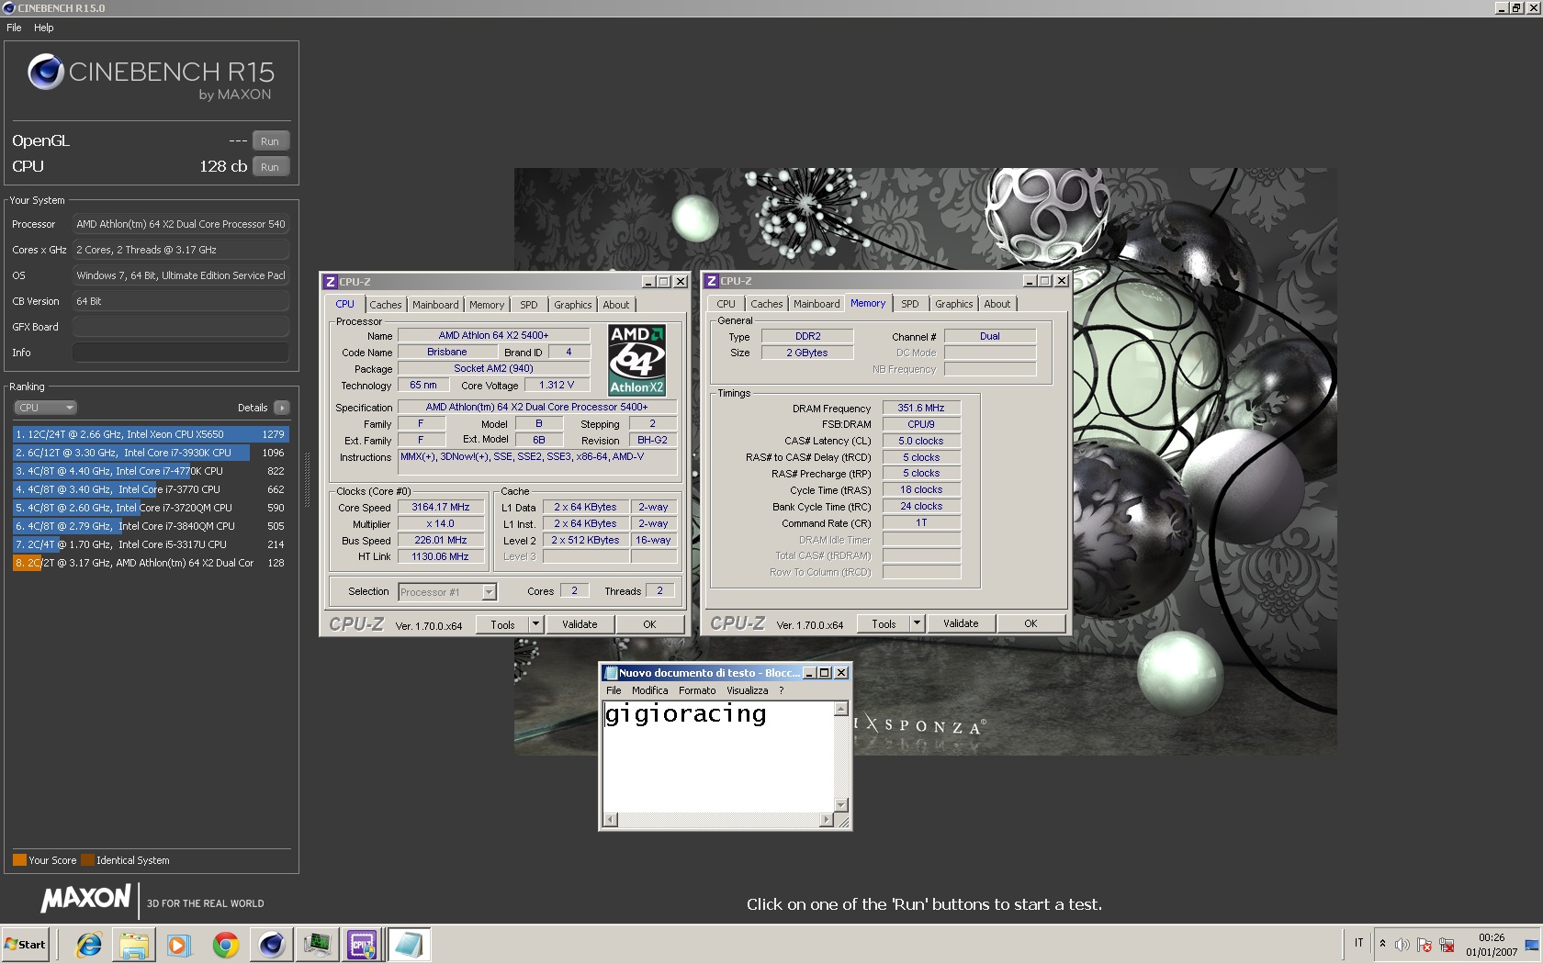Click Notepad vertical scrollbar up arrow

click(x=840, y=709)
